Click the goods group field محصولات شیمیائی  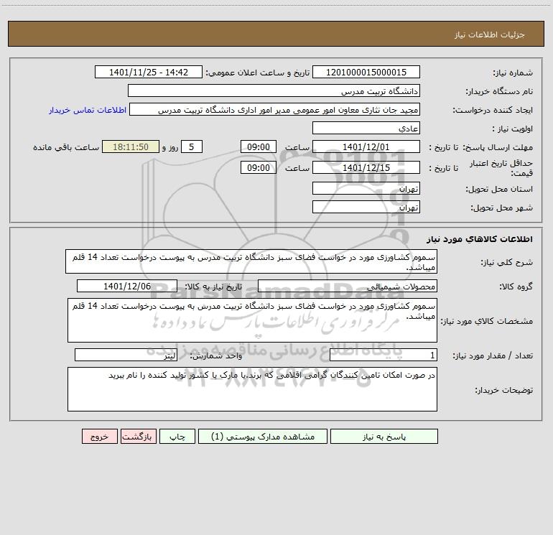348,286
